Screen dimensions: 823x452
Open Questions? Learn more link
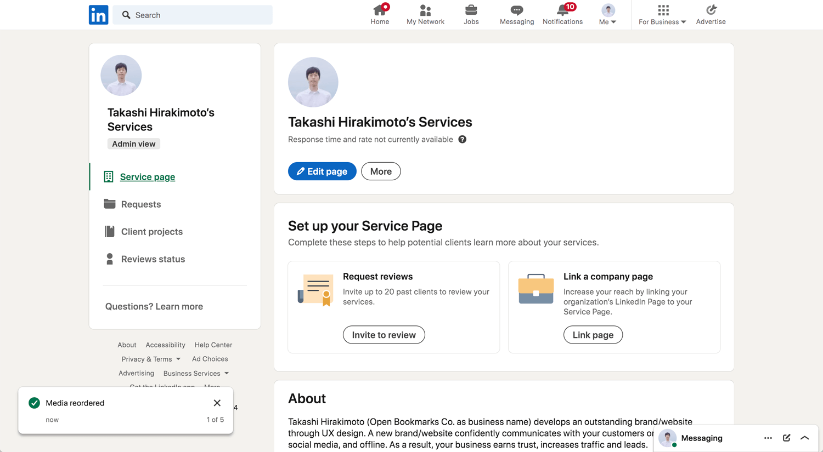point(154,306)
